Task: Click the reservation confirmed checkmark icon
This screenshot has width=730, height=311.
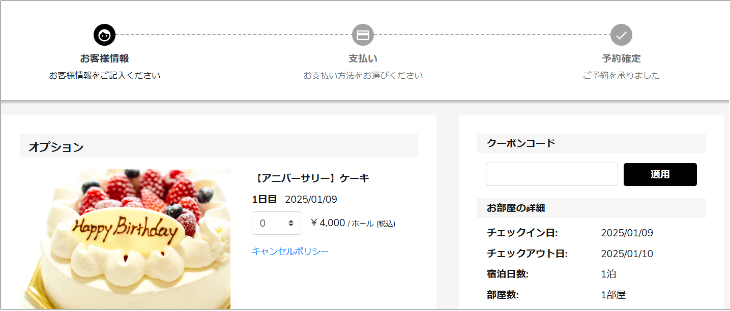Action: [x=621, y=35]
